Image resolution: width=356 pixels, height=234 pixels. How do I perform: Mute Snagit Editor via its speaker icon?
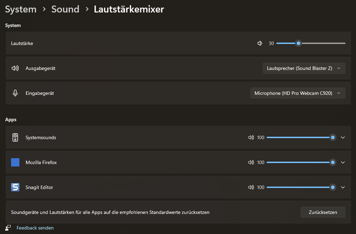pos(251,187)
